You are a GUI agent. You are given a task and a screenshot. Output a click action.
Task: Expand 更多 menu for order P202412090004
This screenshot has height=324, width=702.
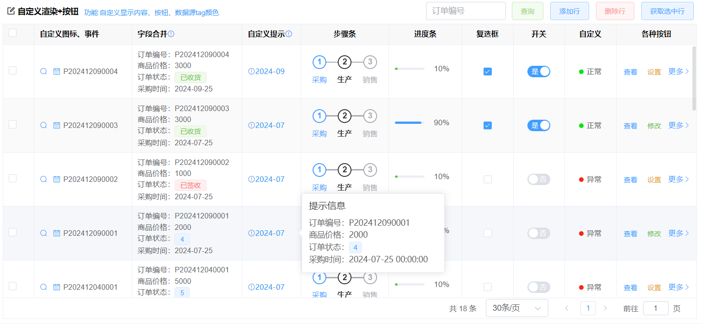(679, 71)
